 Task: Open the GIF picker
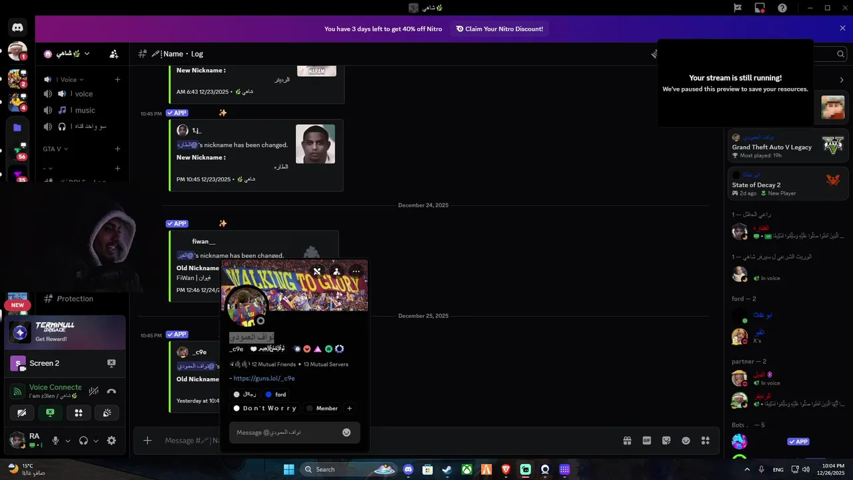click(646, 441)
